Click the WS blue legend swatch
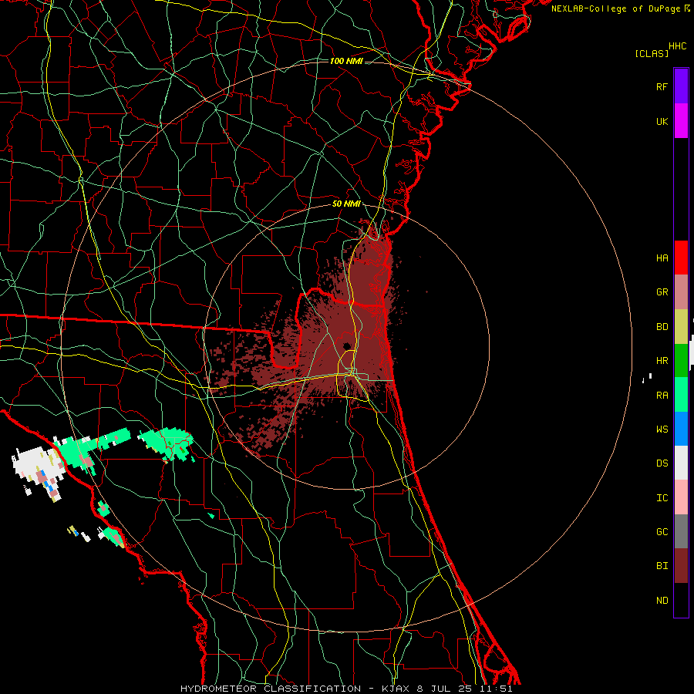 681,429
